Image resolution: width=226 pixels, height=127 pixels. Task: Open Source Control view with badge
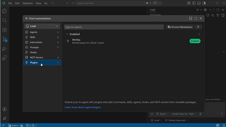tap(5, 39)
